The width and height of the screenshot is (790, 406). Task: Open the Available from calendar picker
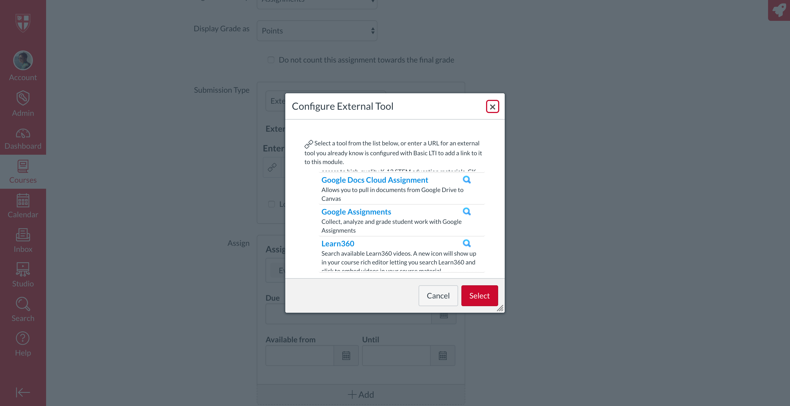(346, 356)
